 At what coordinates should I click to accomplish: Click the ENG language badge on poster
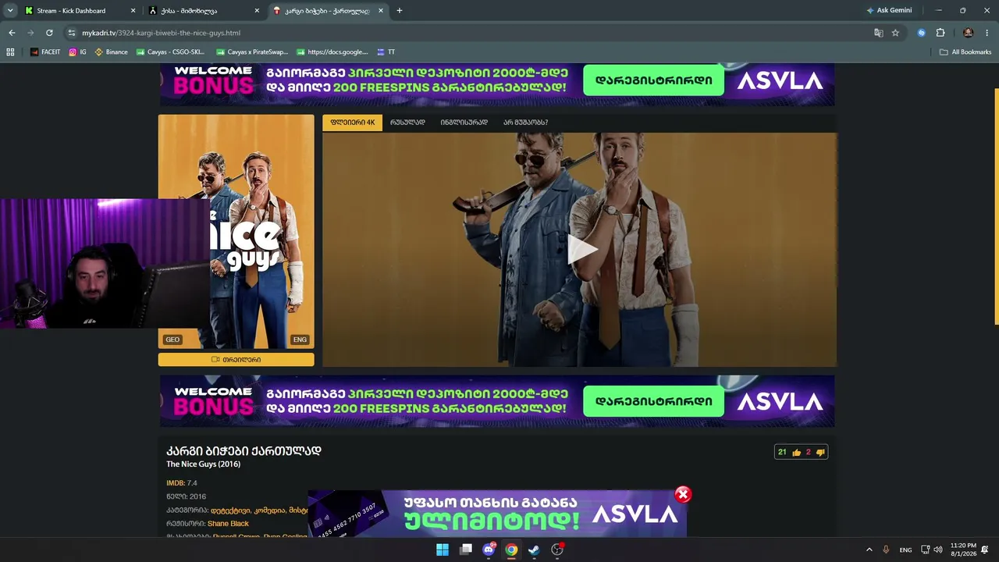click(x=300, y=340)
